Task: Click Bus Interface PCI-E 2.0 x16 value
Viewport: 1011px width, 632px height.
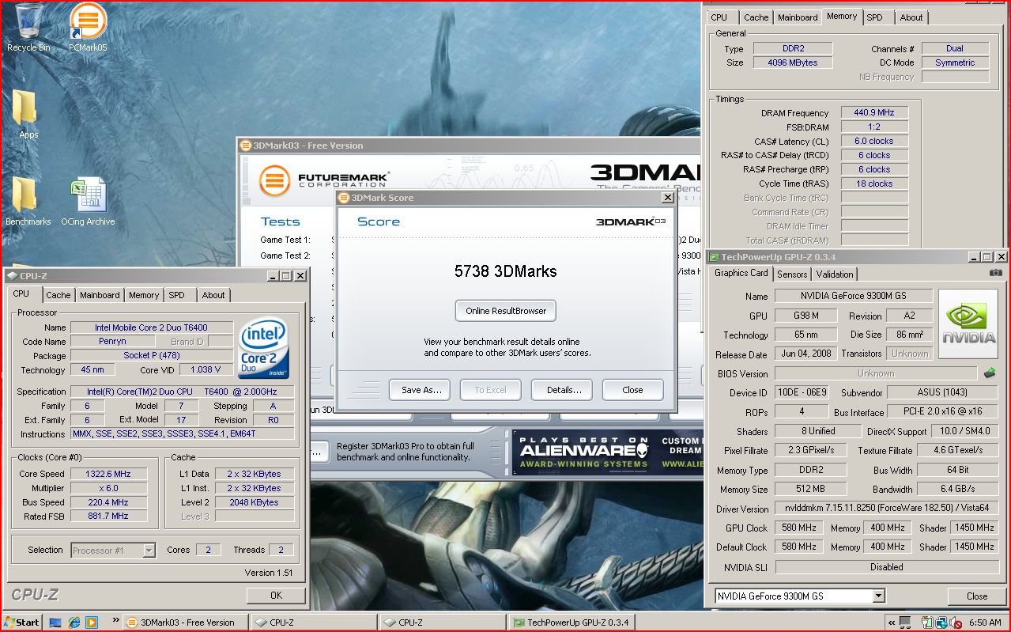Action: tap(942, 412)
